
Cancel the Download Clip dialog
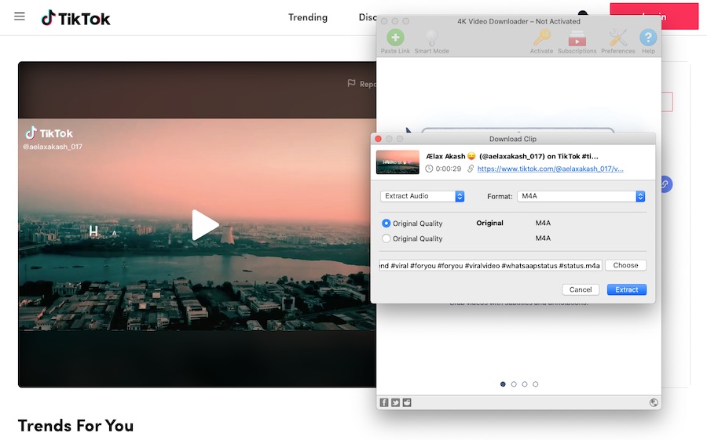pyautogui.click(x=581, y=289)
